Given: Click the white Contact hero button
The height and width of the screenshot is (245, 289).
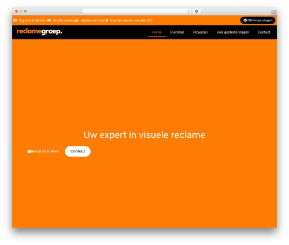Looking at the screenshot, I should tap(77, 151).
